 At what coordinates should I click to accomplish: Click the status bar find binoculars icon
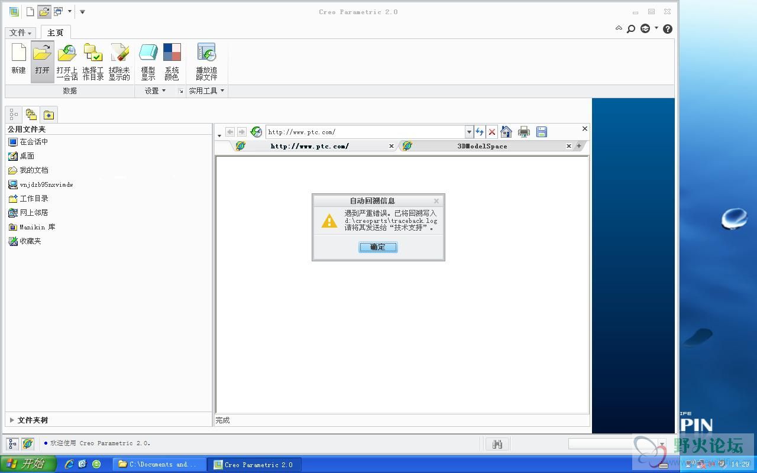click(x=497, y=444)
